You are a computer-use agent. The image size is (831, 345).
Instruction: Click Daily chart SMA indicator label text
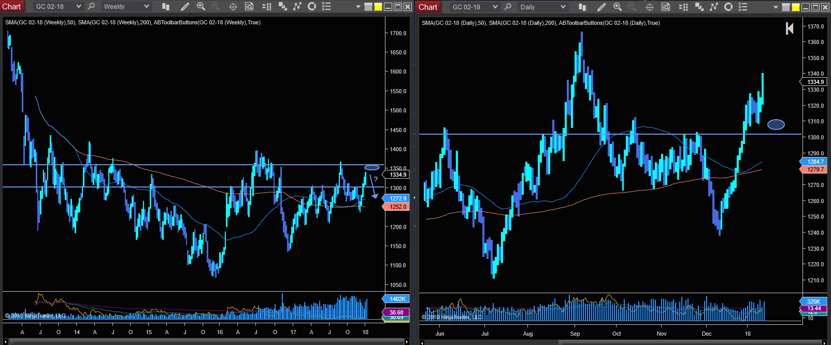(540, 23)
